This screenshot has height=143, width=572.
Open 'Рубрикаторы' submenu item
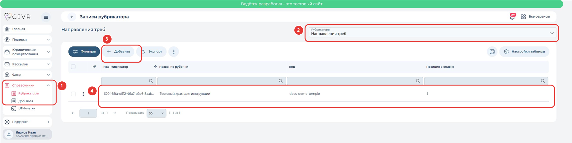point(25,93)
